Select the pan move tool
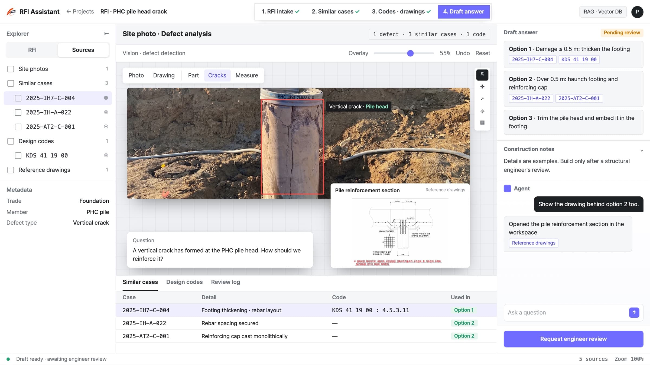Screen dimensions: 650x365 click(x=482, y=87)
